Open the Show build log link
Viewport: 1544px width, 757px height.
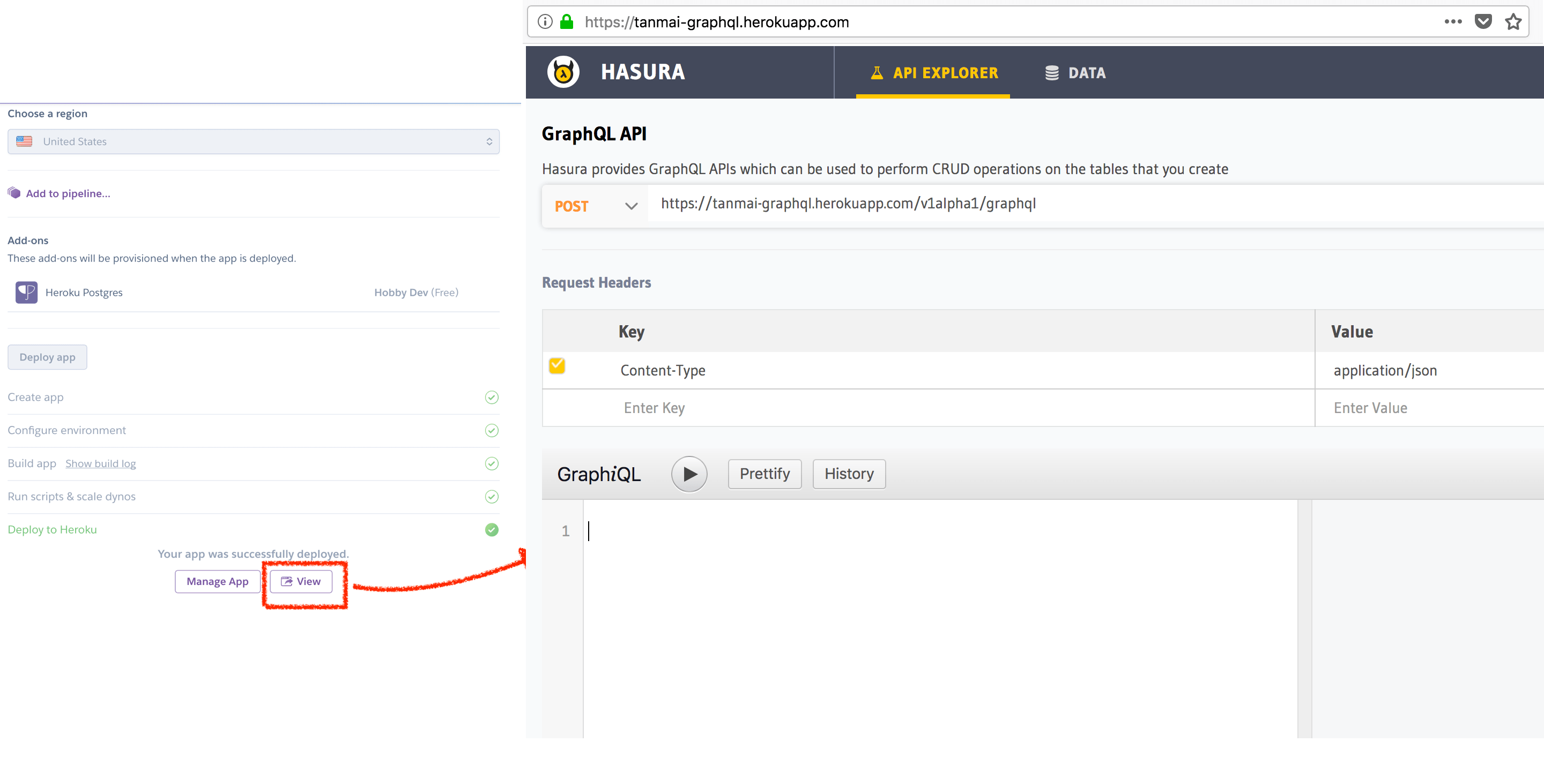coord(101,463)
